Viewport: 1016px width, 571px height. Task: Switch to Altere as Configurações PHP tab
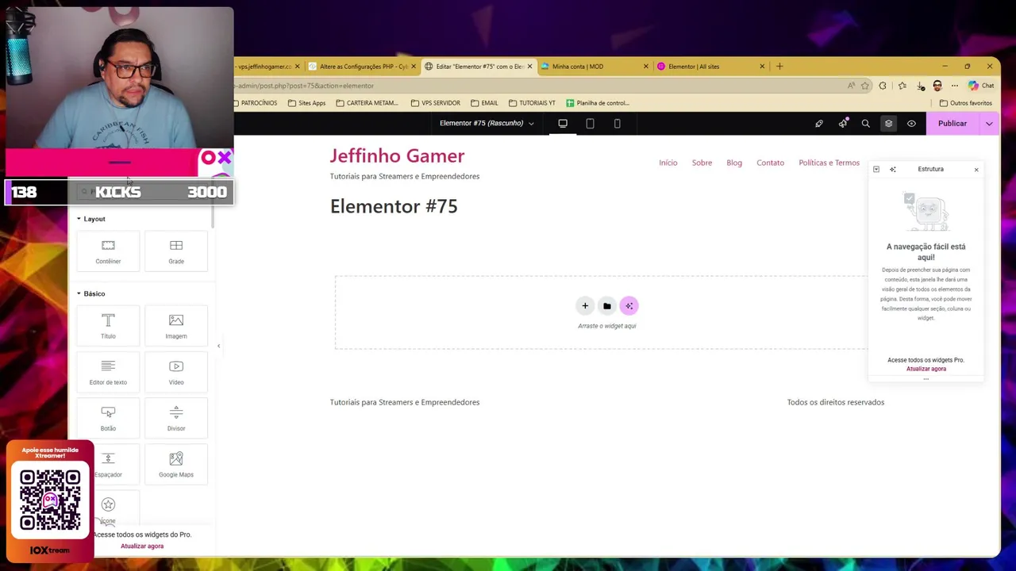(x=361, y=67)
